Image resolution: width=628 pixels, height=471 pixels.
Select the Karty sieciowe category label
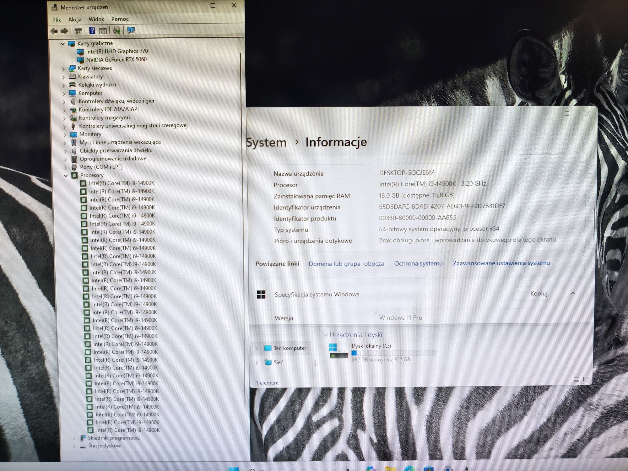(95, 68)
